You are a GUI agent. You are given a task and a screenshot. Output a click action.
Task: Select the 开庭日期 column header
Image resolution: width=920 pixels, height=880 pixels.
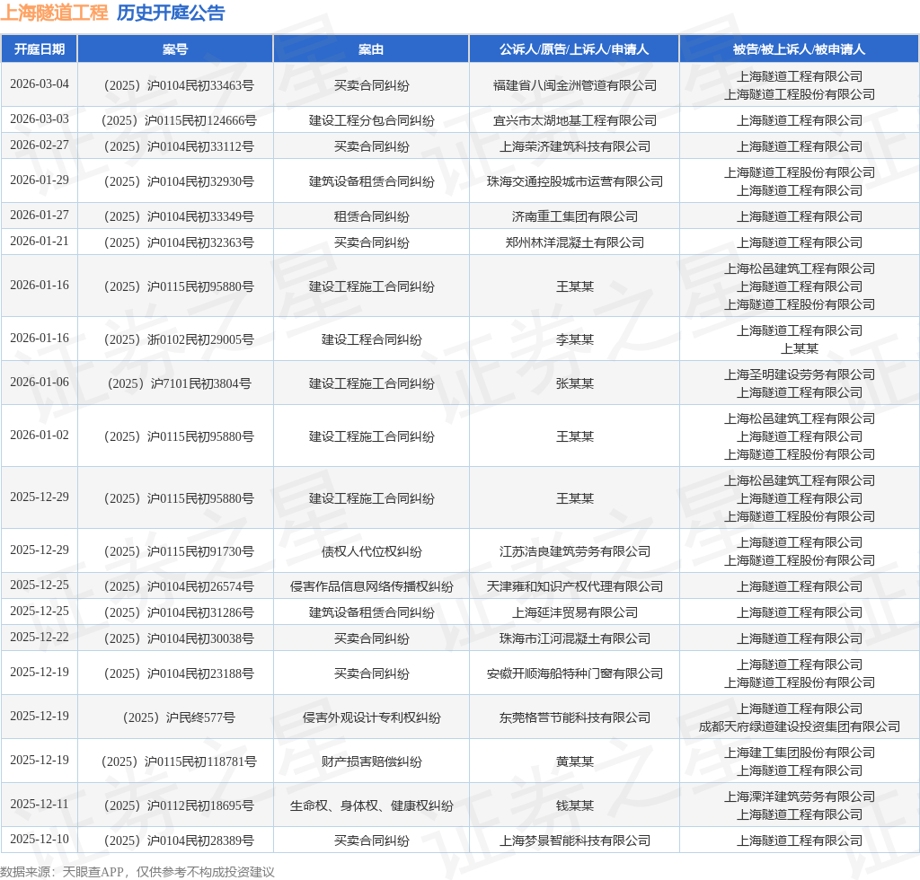point(40,49)
